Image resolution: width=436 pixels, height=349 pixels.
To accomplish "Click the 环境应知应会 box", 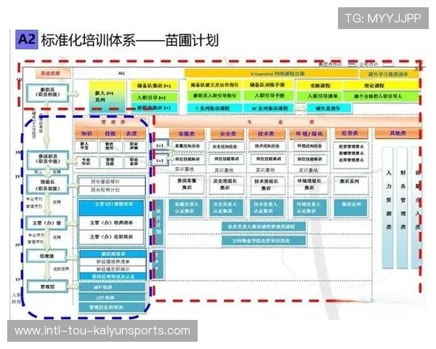I will coord(310,146).
